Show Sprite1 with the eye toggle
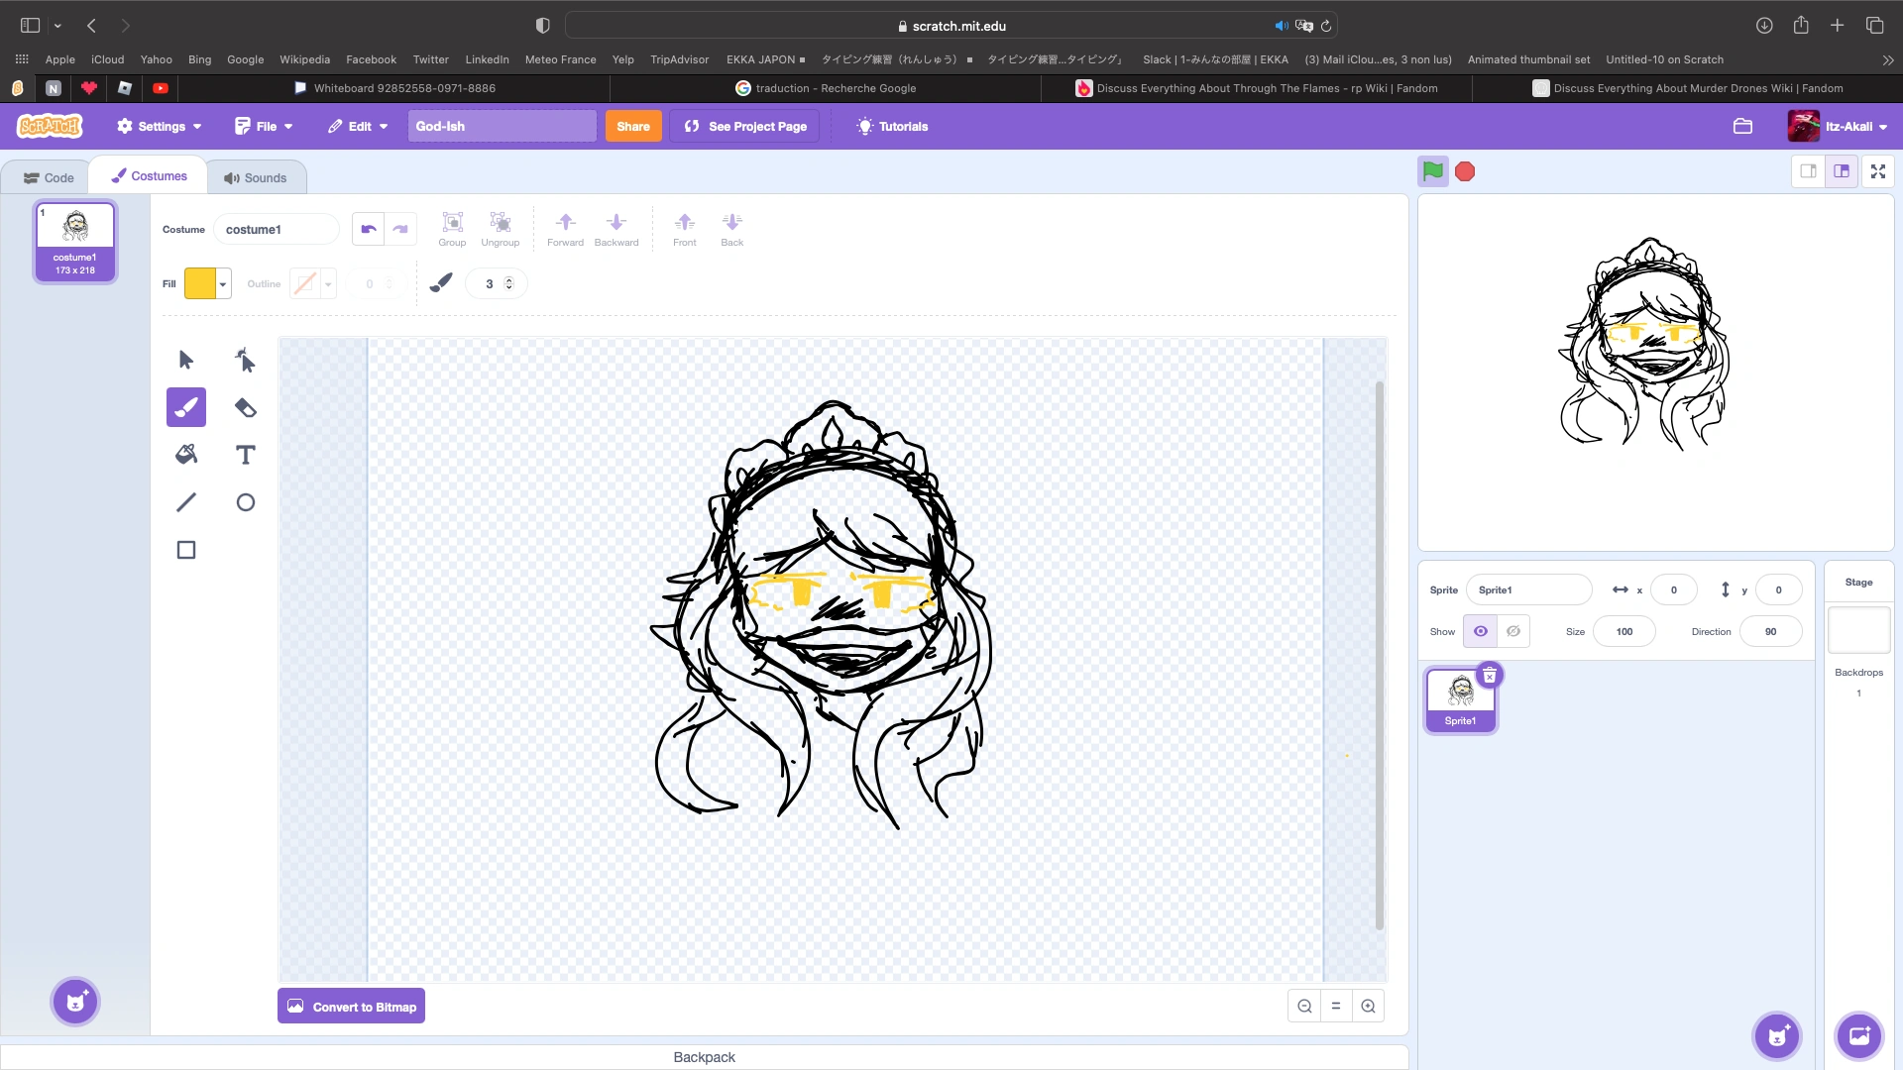The height and width of the screenshot is (1070, 1903). pyautogui.click(x=1480, y=631)
